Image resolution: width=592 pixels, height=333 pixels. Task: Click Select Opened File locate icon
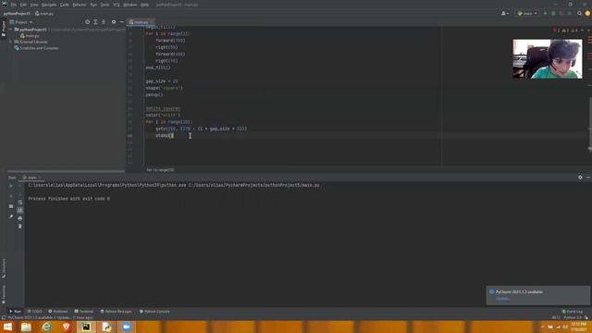pos(87,22)
